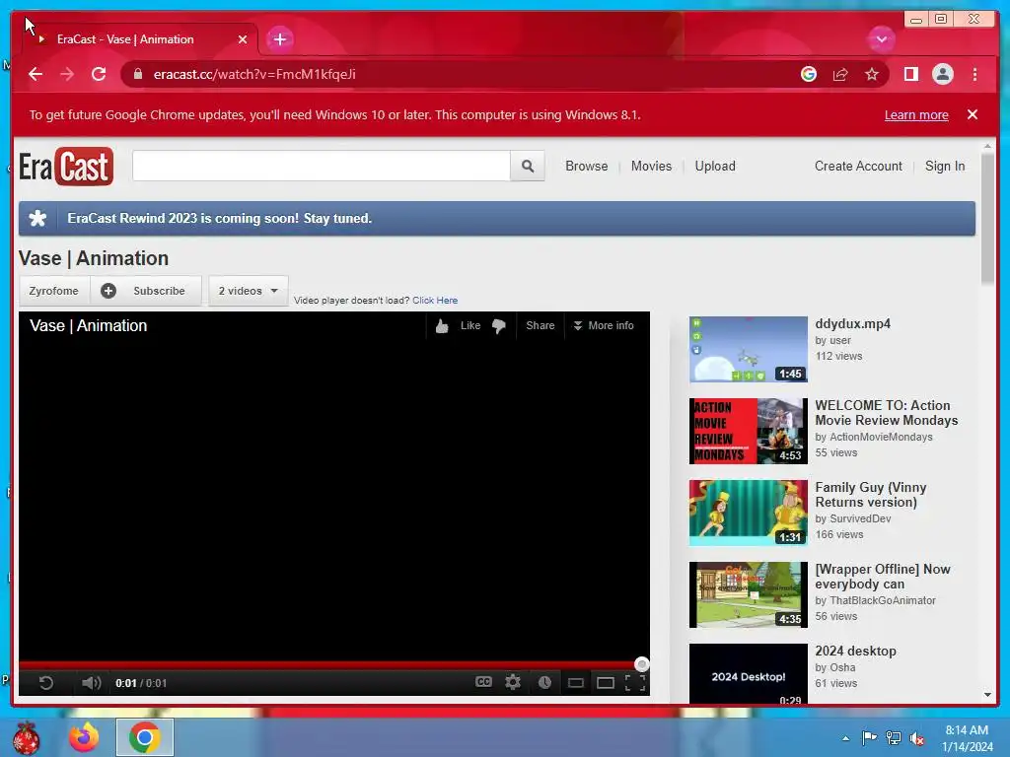Open the 2024 desktop video title
This screenshot has width=1010, height=757.
(855, 651)
